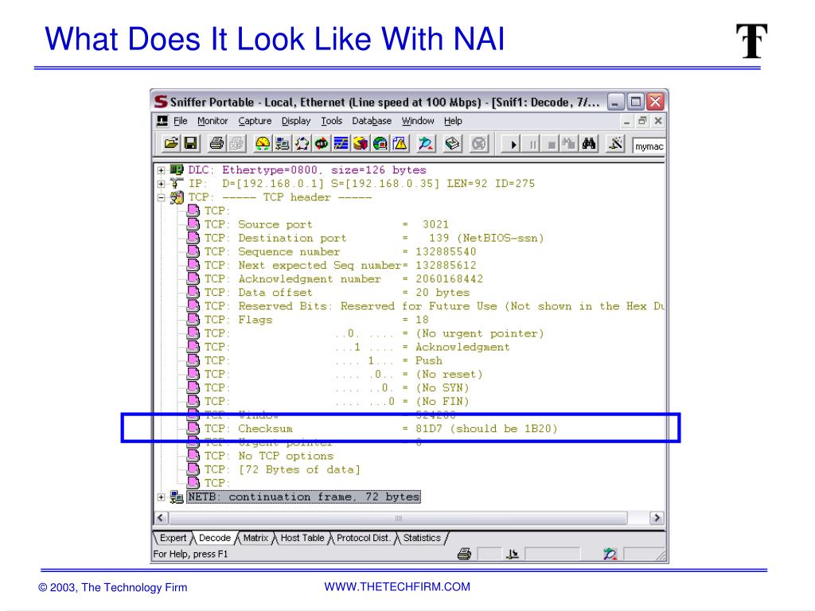This screenshot has height=611, width=815.
Task: Click the Sniffer document icon in menu bar
Action: pos(162,121)
